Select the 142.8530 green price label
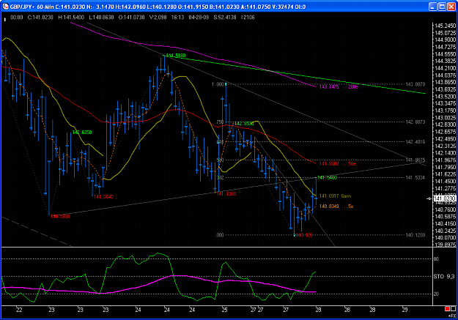Screen dimensions: 458x320 click(244, 124)
